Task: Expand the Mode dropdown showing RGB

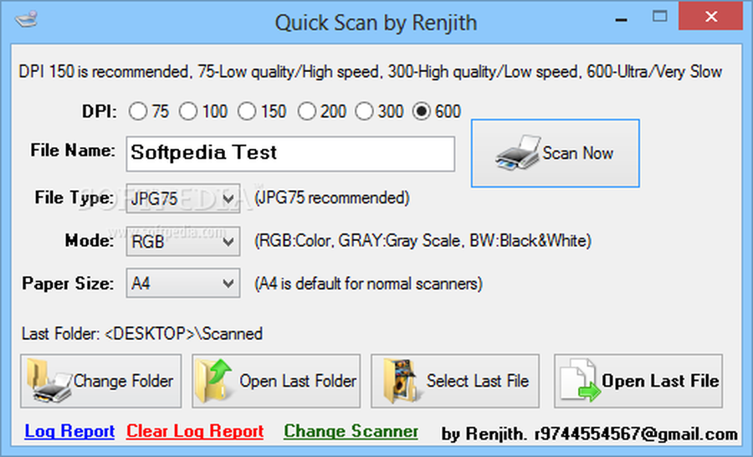Action: 183,241
